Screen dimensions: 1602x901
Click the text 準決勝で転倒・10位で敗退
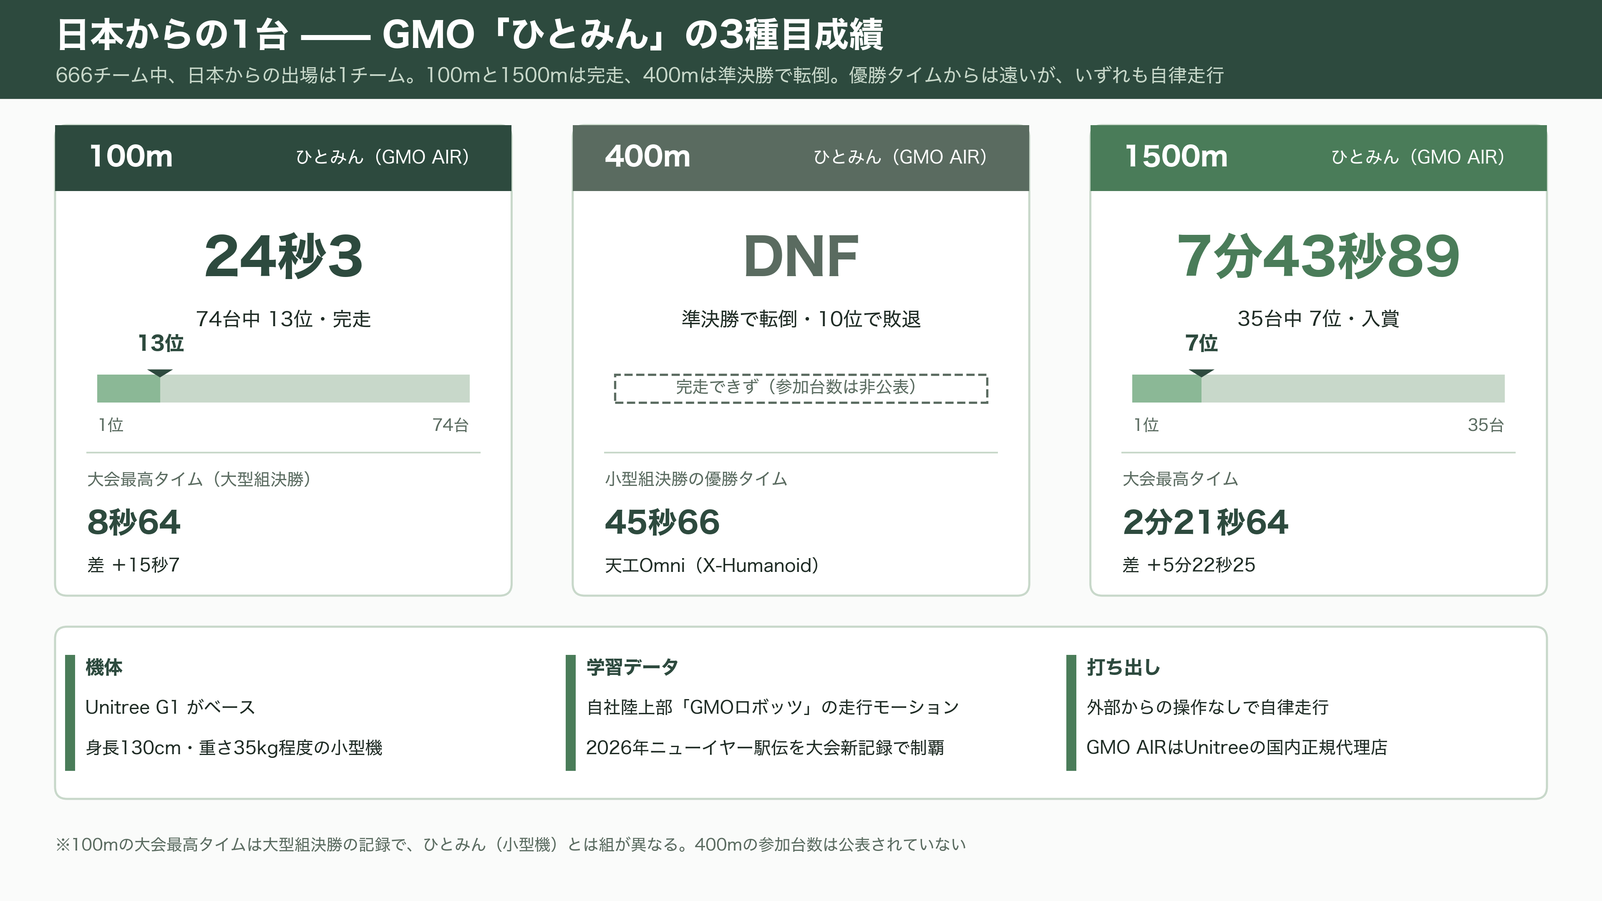(x=801, y=319)
